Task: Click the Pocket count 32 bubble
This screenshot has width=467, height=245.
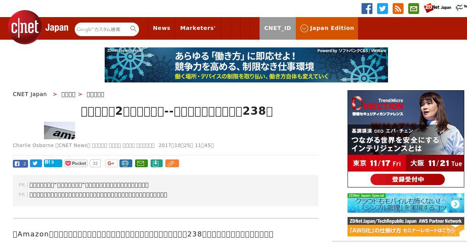Action: [95, 163]
